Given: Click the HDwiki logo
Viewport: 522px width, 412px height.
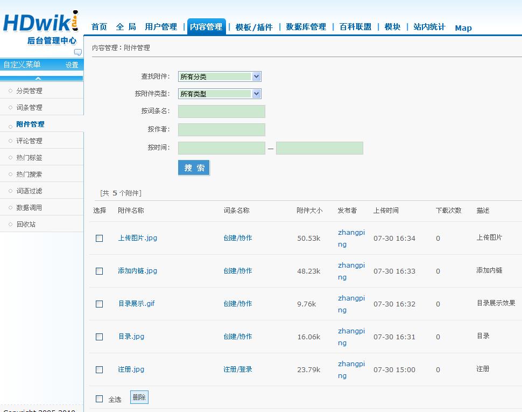Looking at the screenshot, I should 40,27.
